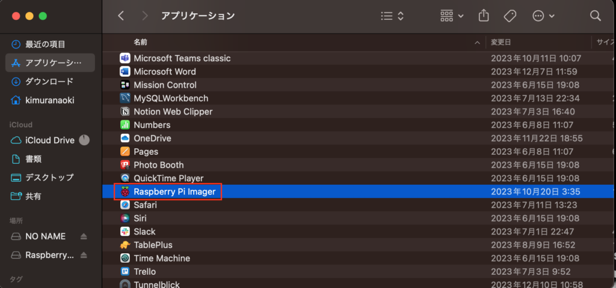Click the Notion Web Clipper icon
This screenshot has width=616, height=288.
125,112
